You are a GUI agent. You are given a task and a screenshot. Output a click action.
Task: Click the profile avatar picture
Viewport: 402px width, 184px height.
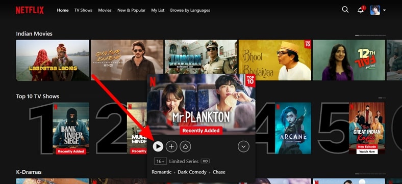(375, 10)
